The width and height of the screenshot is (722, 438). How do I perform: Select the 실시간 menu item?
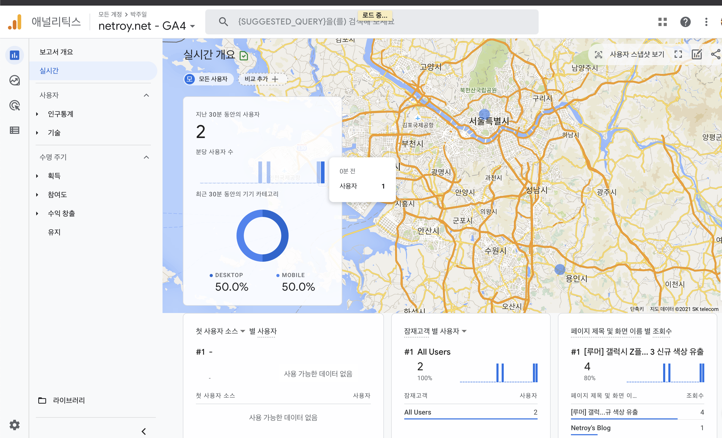coord(49,71)
